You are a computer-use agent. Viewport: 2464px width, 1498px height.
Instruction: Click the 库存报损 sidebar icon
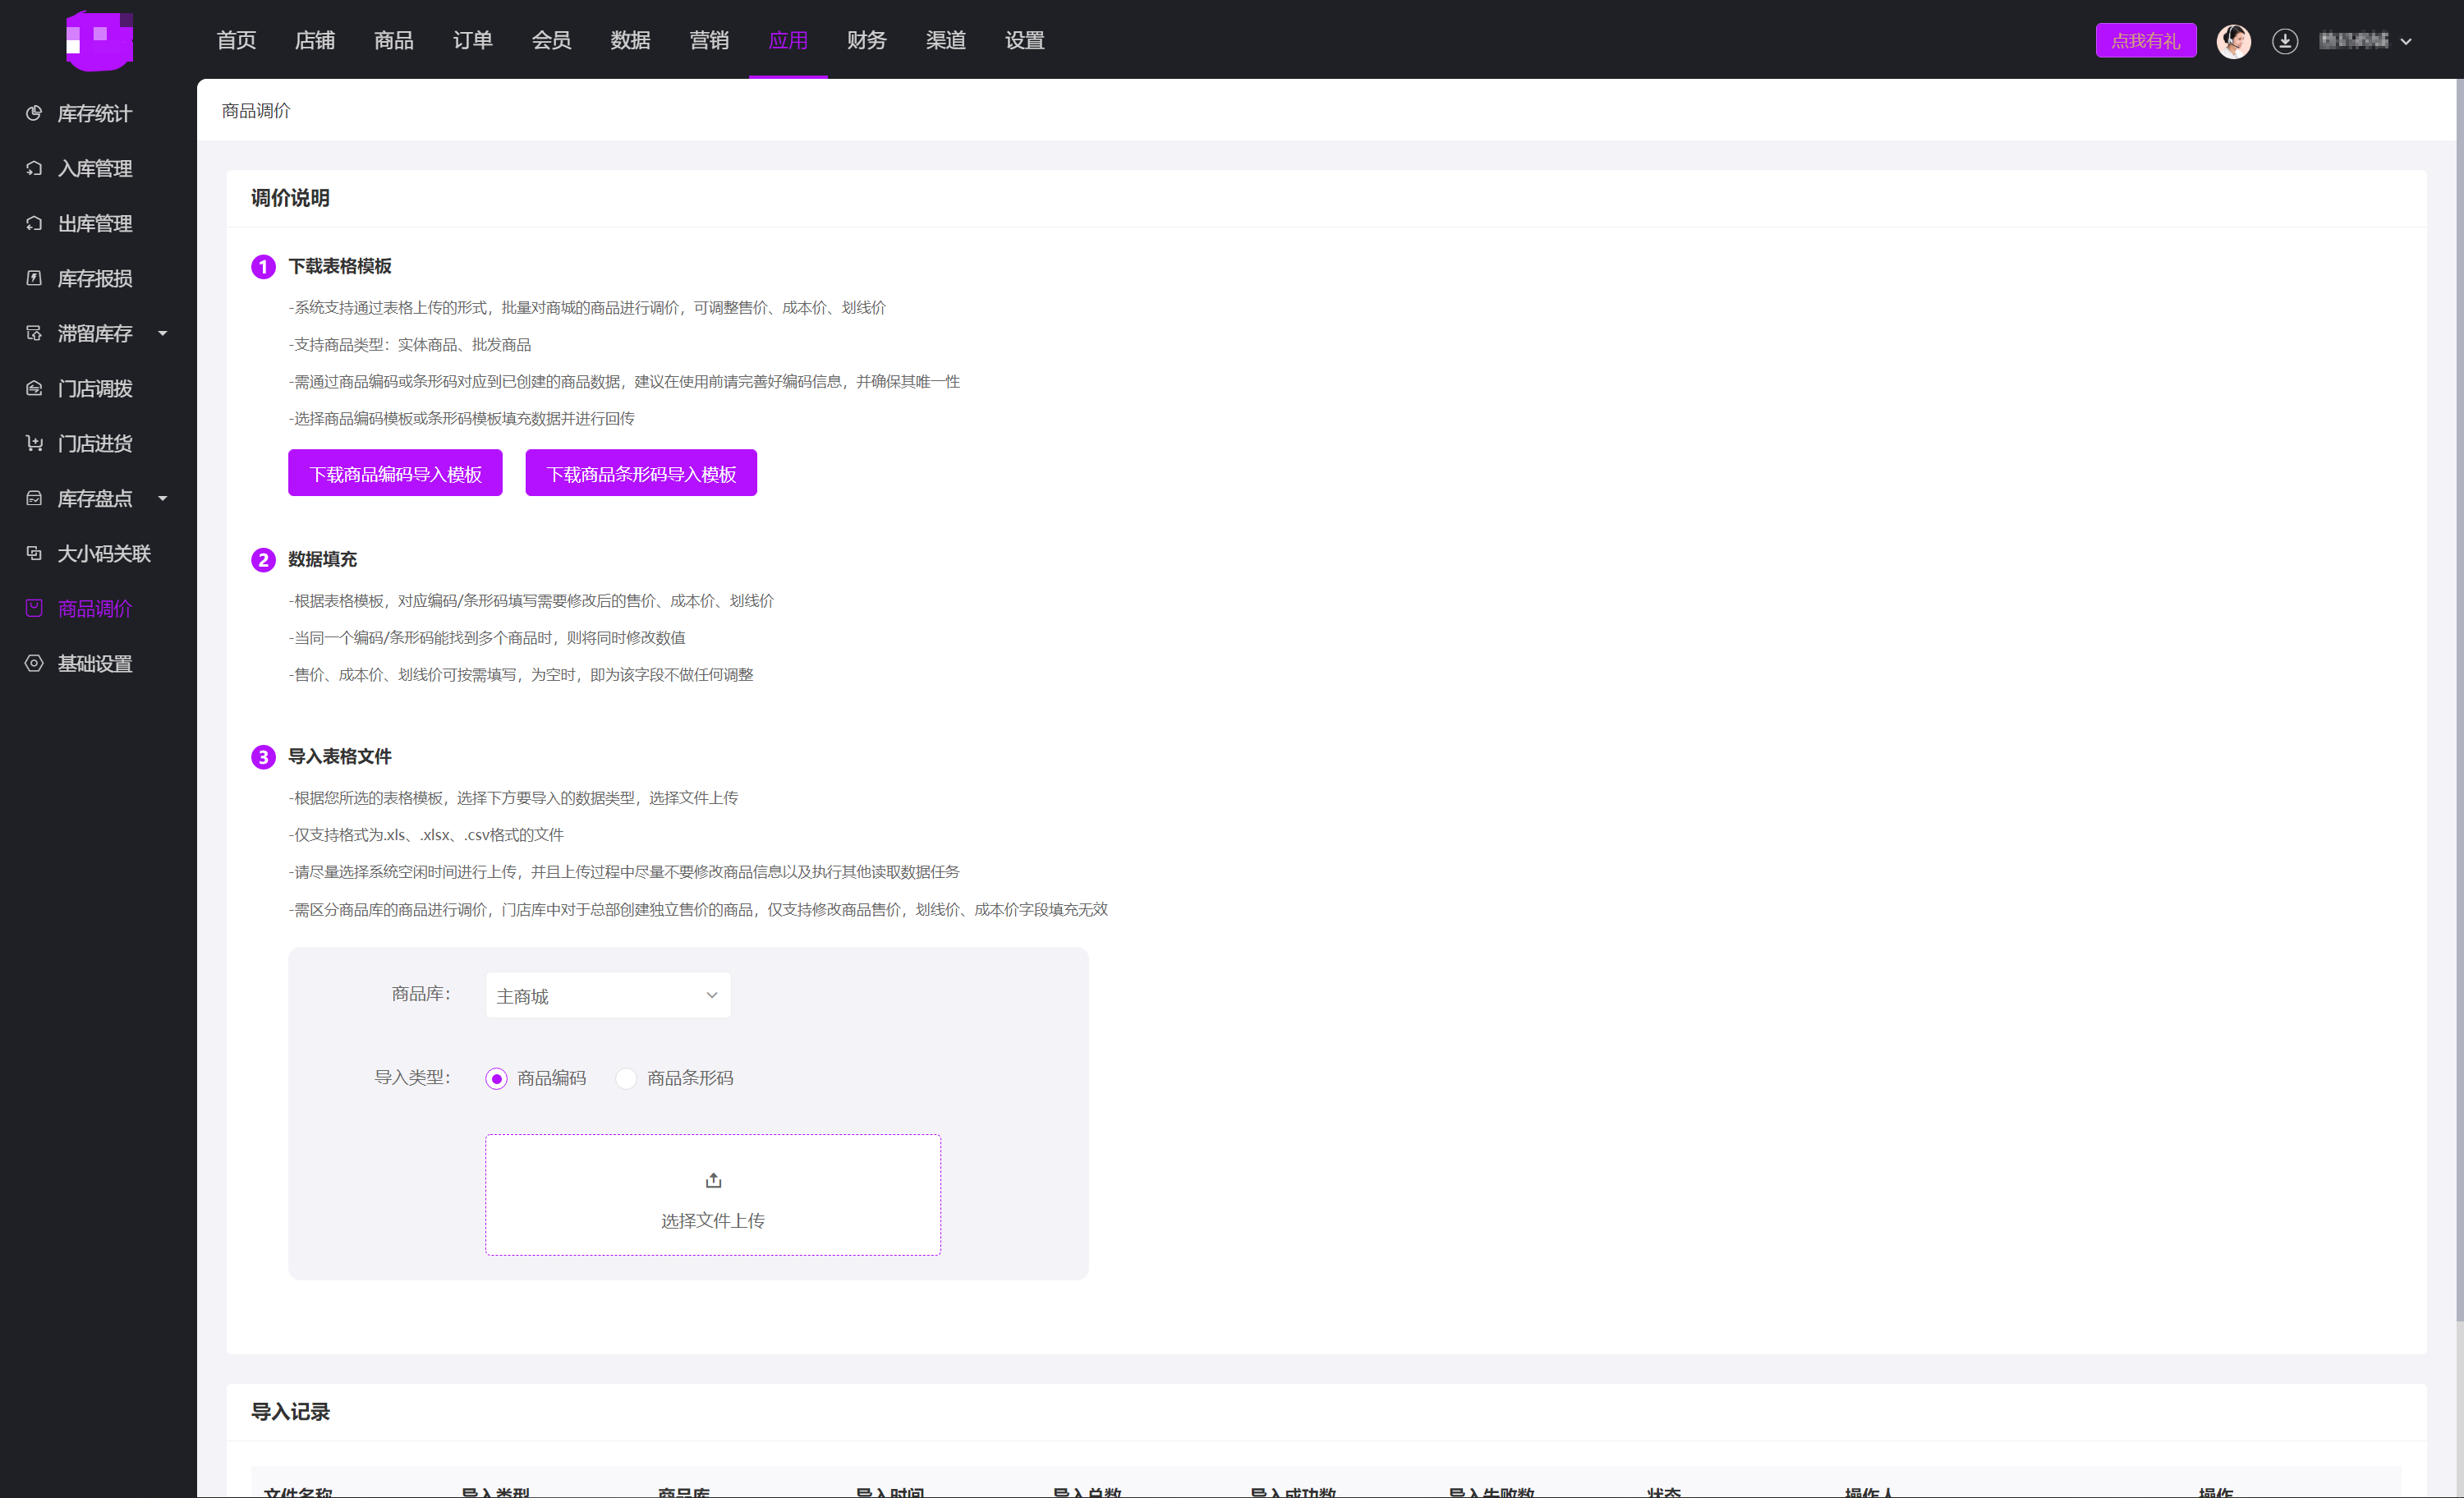[x=34, y=278]
